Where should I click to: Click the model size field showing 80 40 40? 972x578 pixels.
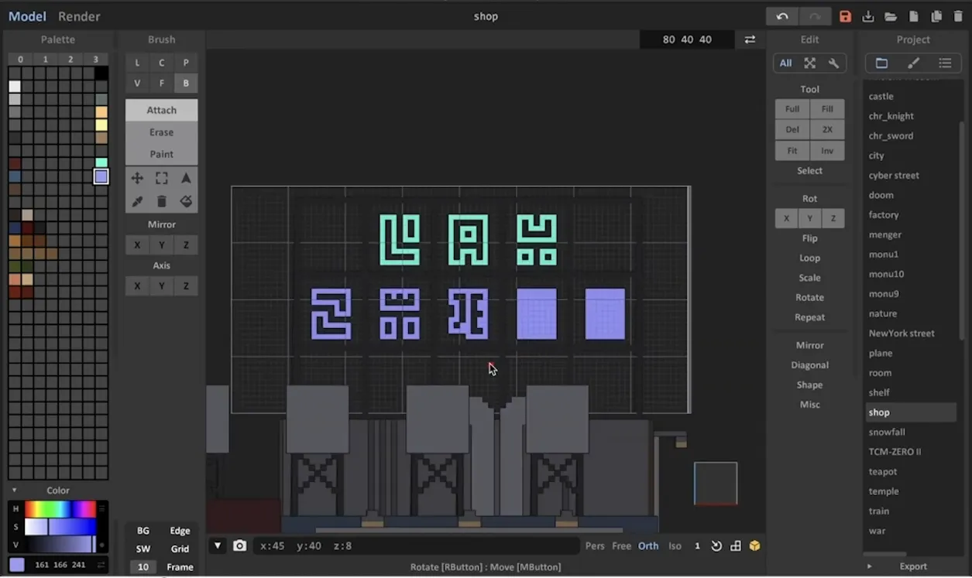(687, 39)
